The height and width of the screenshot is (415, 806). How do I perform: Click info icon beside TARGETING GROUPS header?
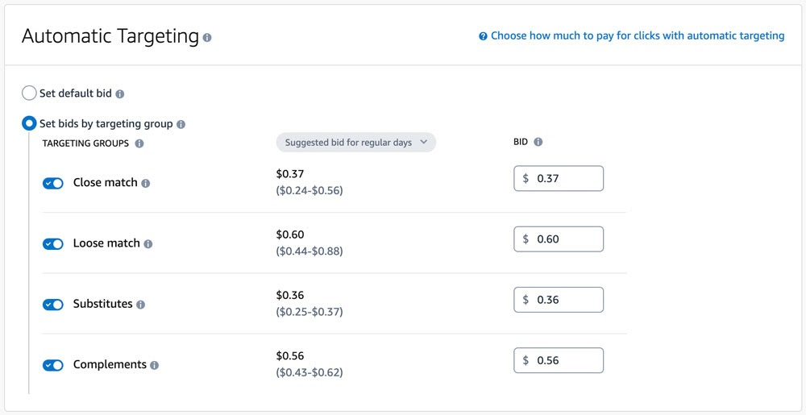(x=139, y=143)
